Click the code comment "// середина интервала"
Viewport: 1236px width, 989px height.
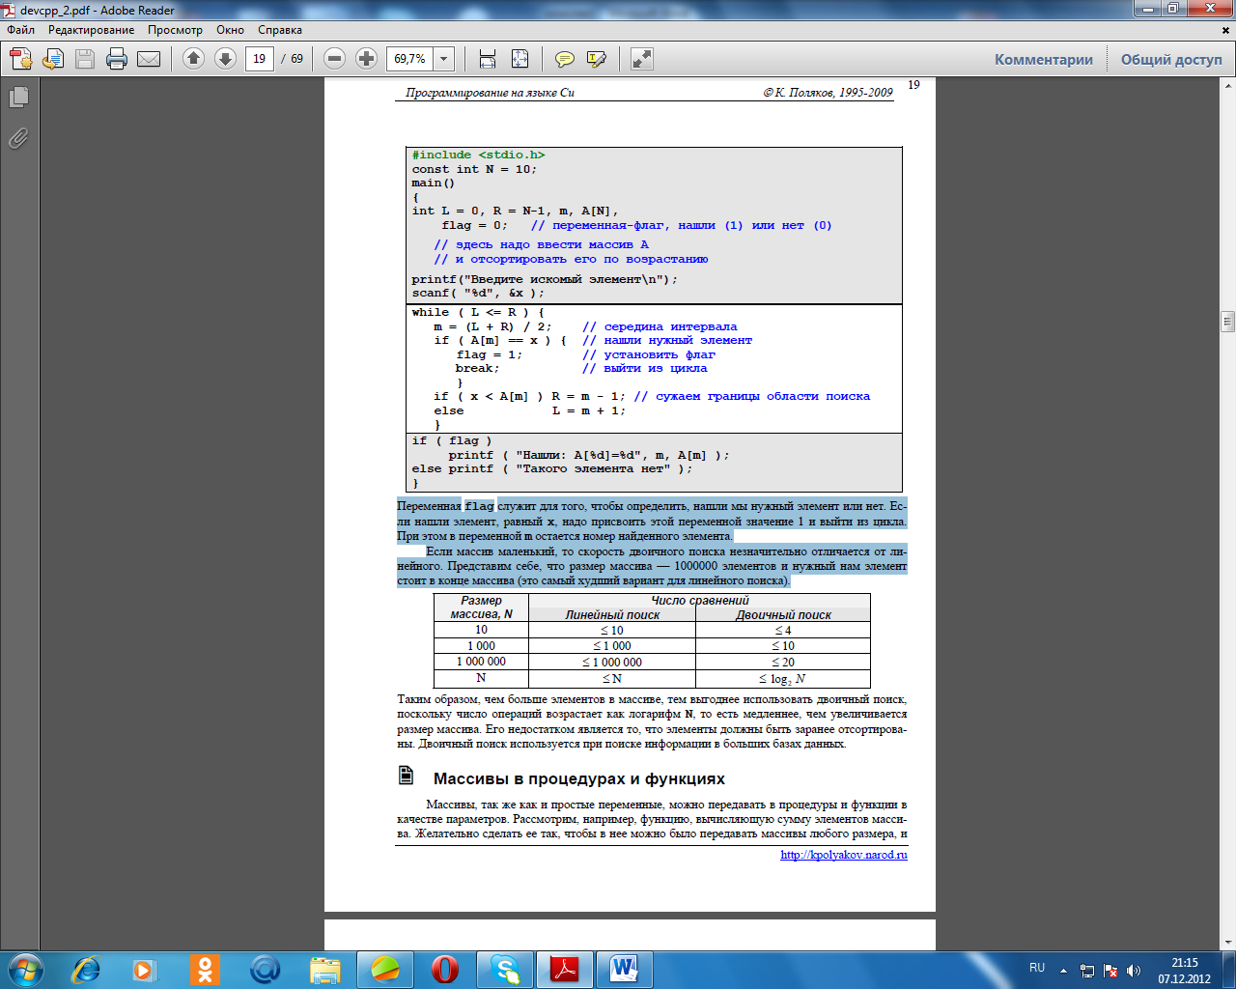pos(660,326)
